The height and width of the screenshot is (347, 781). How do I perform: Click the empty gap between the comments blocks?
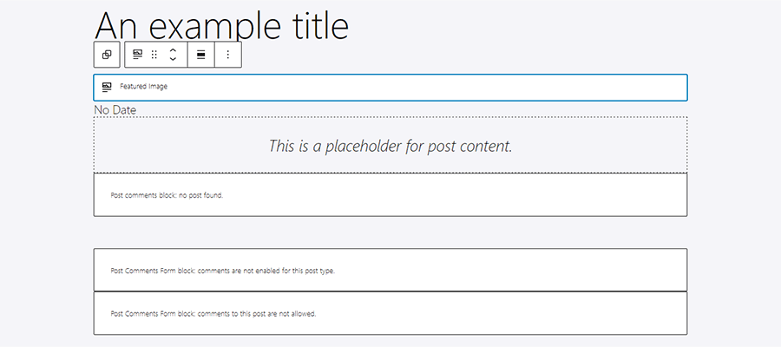pos(390,232)
